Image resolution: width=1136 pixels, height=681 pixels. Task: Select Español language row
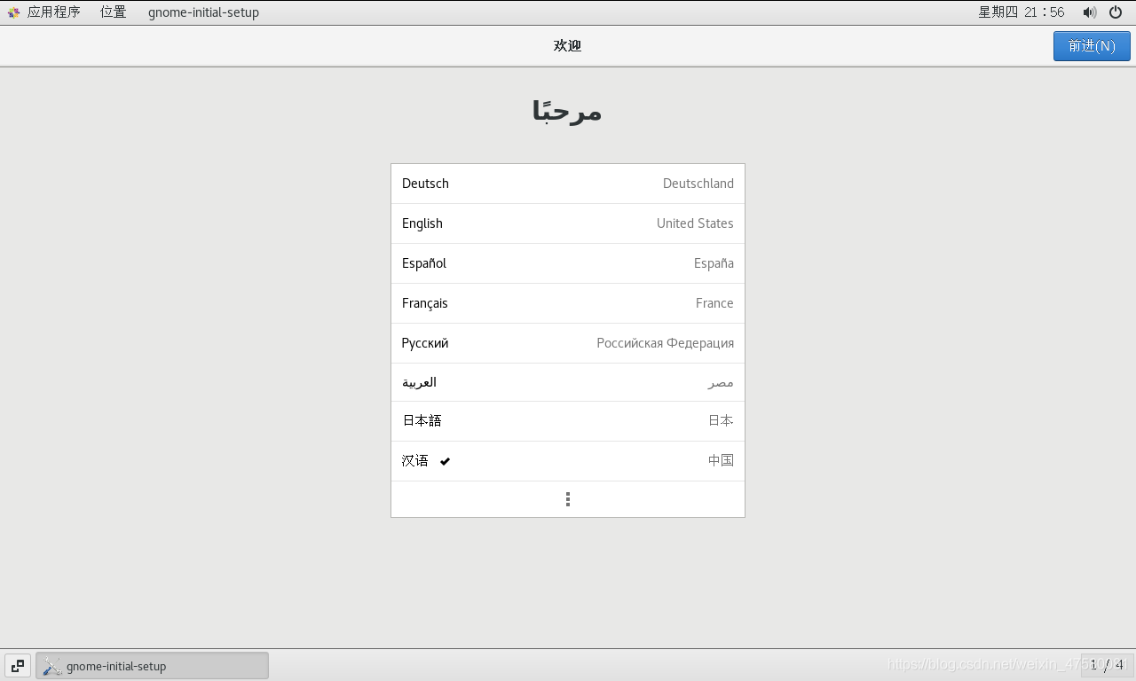coord(568,263)
